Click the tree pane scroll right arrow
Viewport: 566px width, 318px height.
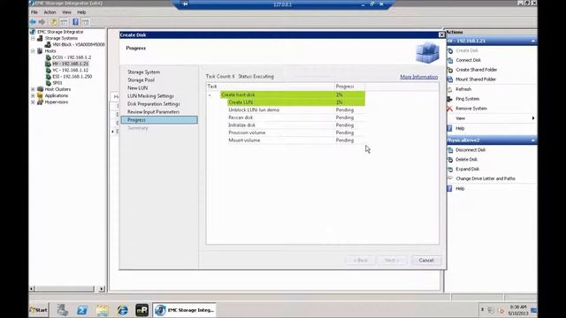pyautogui.click(x=102, y=289)
